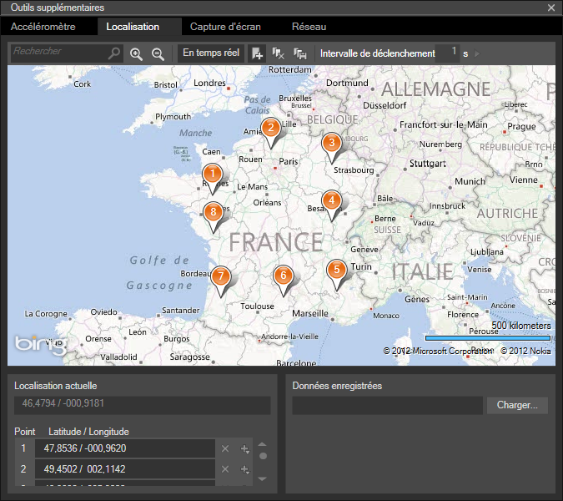This screenshot has width=563, height=501.
Task: Click the search magnifier icon
Action: tap(114, 53)
